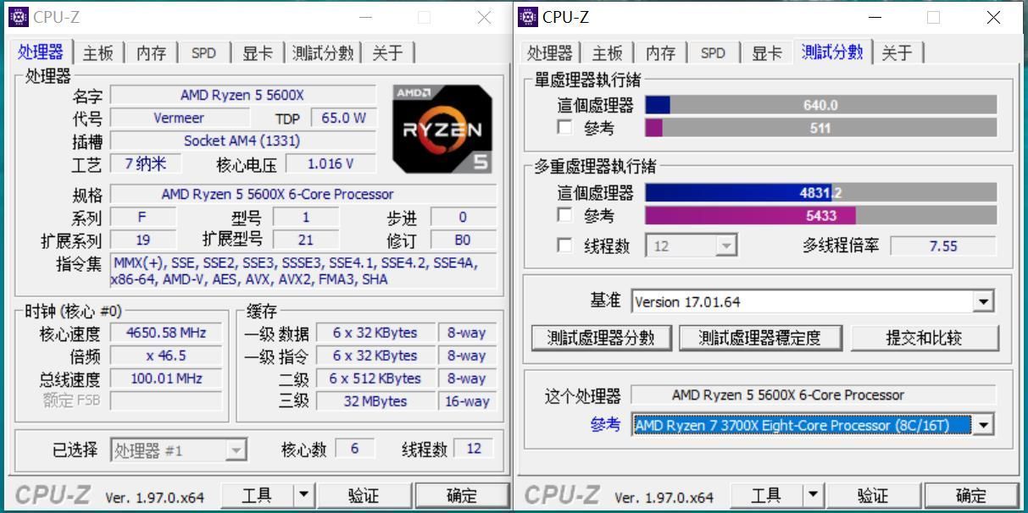Screen dimensions: 1028x513
Task: Open the reference processor dropdown showing Ryzen 7 3700X
Action: (982, 425)
